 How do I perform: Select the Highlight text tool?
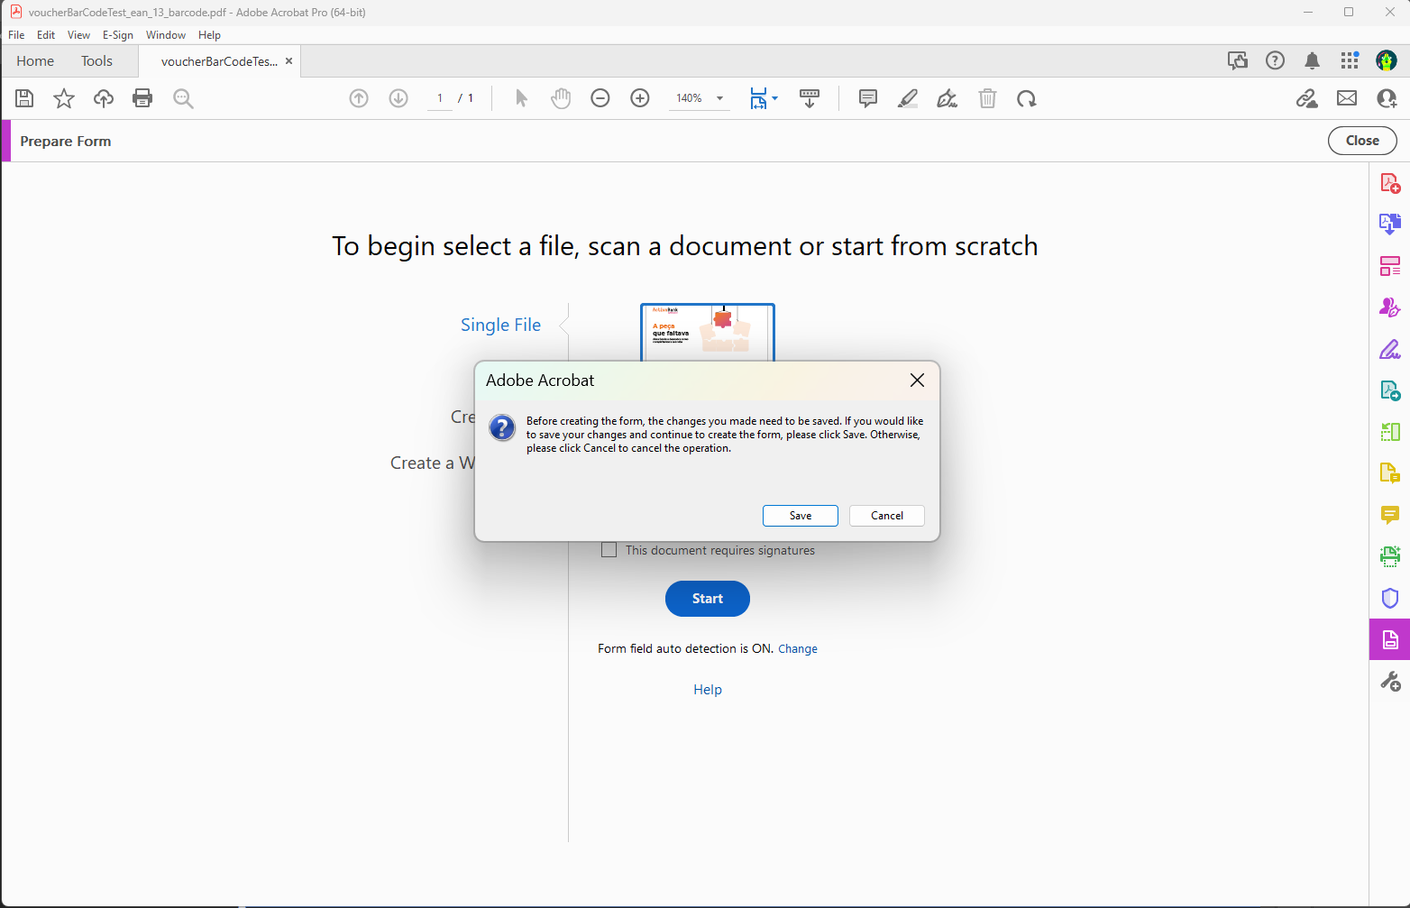pos(907,98)
